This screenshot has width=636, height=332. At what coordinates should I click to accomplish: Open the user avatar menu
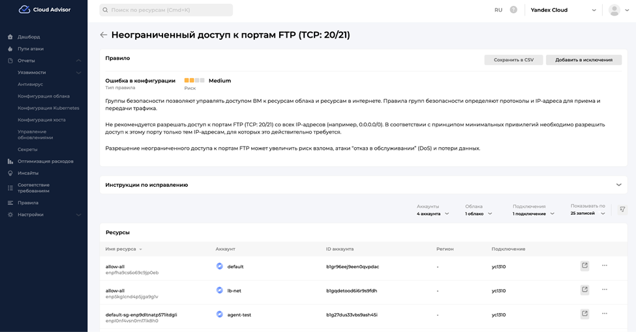(614, 10)
